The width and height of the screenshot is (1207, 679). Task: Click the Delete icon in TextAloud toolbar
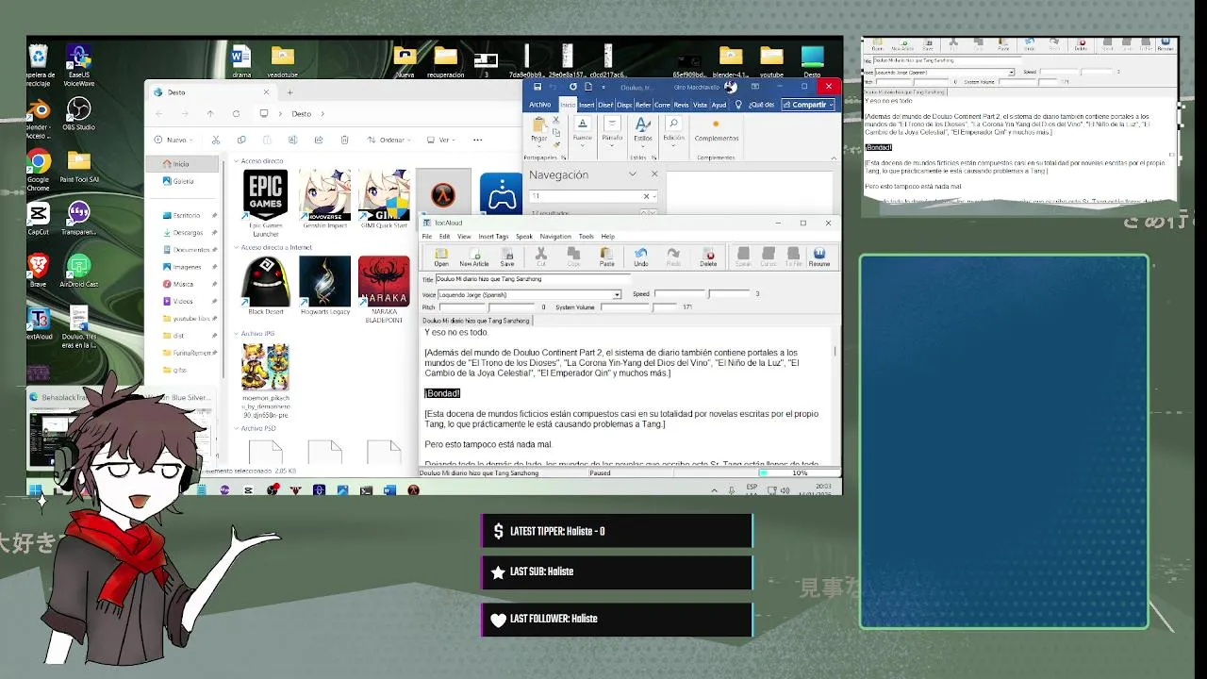click(x=708, y=257)
